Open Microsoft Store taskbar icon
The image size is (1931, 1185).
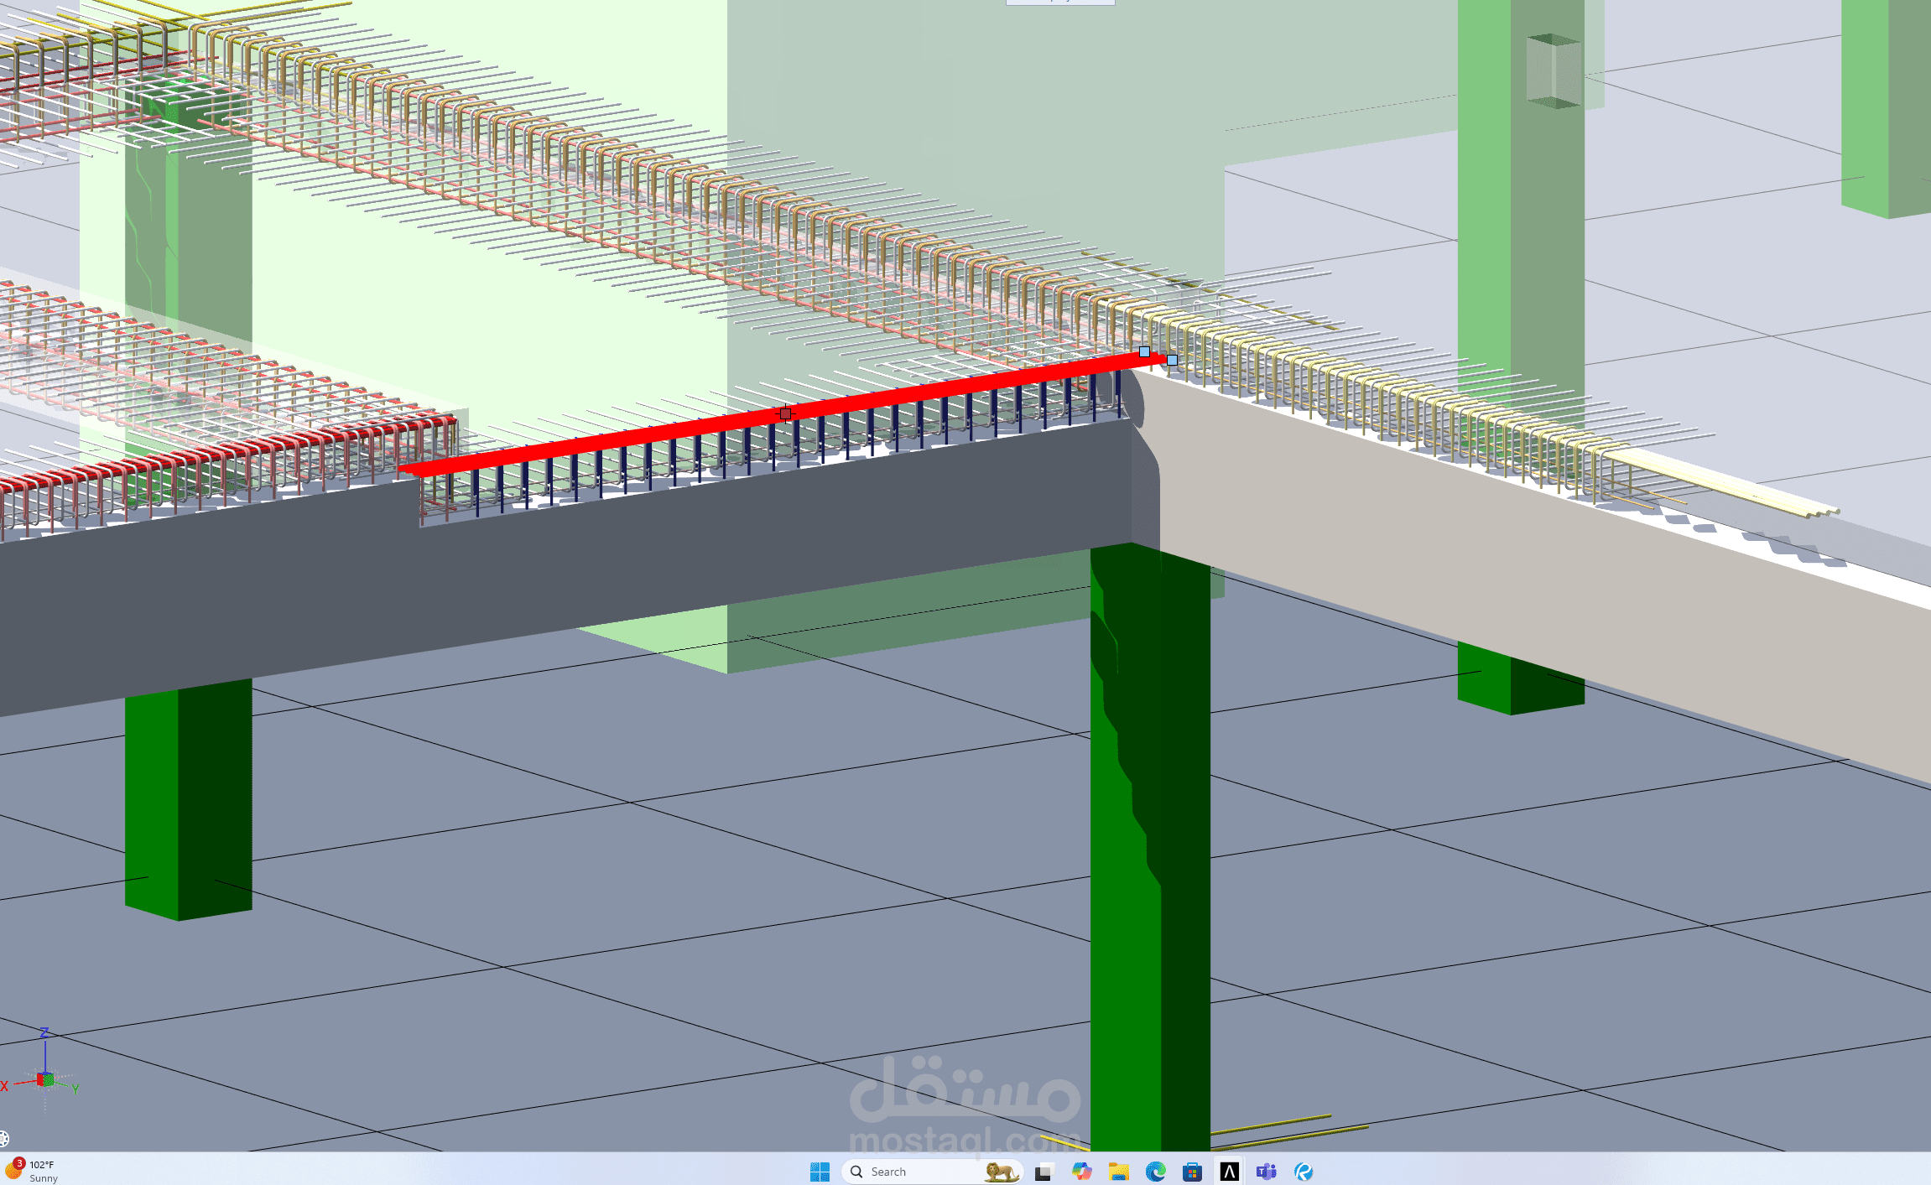pyautogui.click(x=1192, y=1172)
